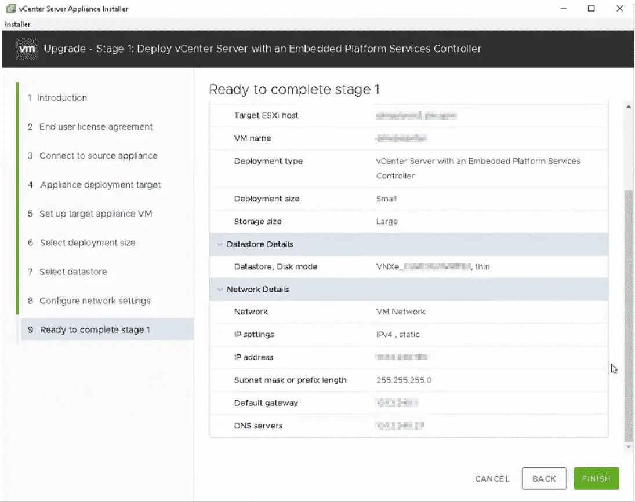Viewport: 635px width, 502px height.
Task: Click the vertical scrollbar thumb
Action: click(628, 315)
